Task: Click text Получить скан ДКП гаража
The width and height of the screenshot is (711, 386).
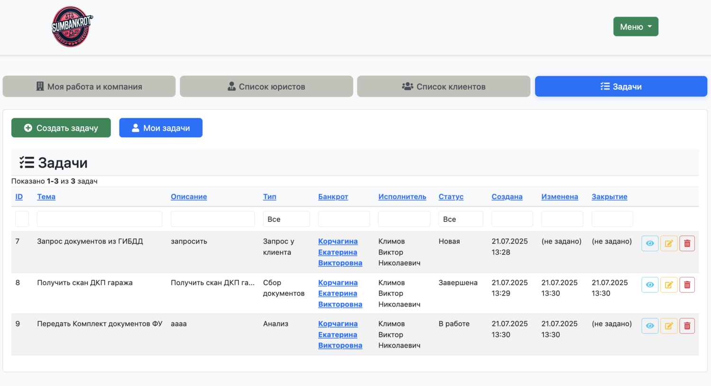Action: [x=85, y=282]
